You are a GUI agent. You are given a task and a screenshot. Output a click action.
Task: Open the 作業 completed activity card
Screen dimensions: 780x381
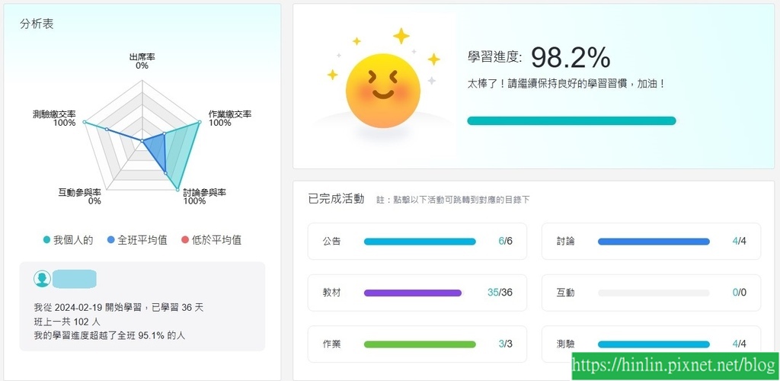417,344
